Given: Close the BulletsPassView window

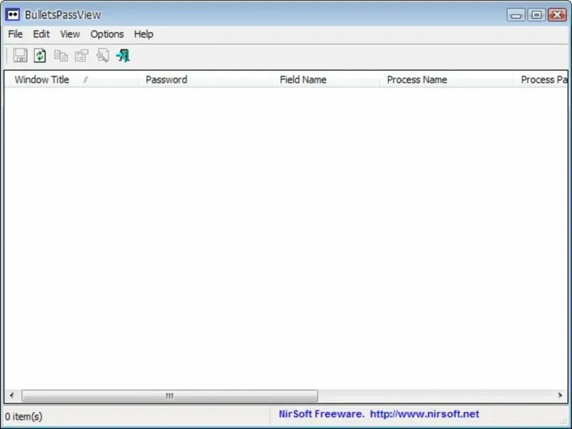Looking at the screenshot, I should pyautogui.click(x=557, y=15).
